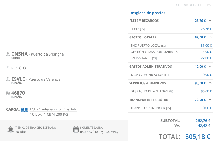Click the double chevron icon beside DIRECTO
The width and height of the screenshot is (213, 142).
[x=8, y=67]
